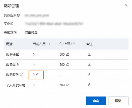Viewport: 132px width, 108px height.
Task: Confirm with the 确定 button
Action: [96, 101]
